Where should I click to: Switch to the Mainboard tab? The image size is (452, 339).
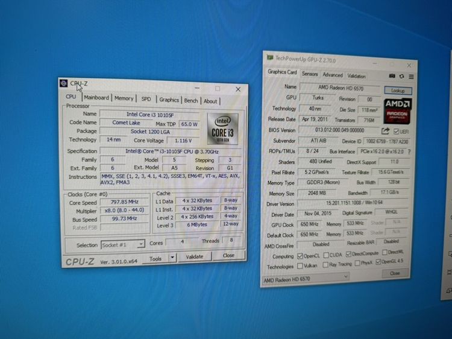(96, 98)
